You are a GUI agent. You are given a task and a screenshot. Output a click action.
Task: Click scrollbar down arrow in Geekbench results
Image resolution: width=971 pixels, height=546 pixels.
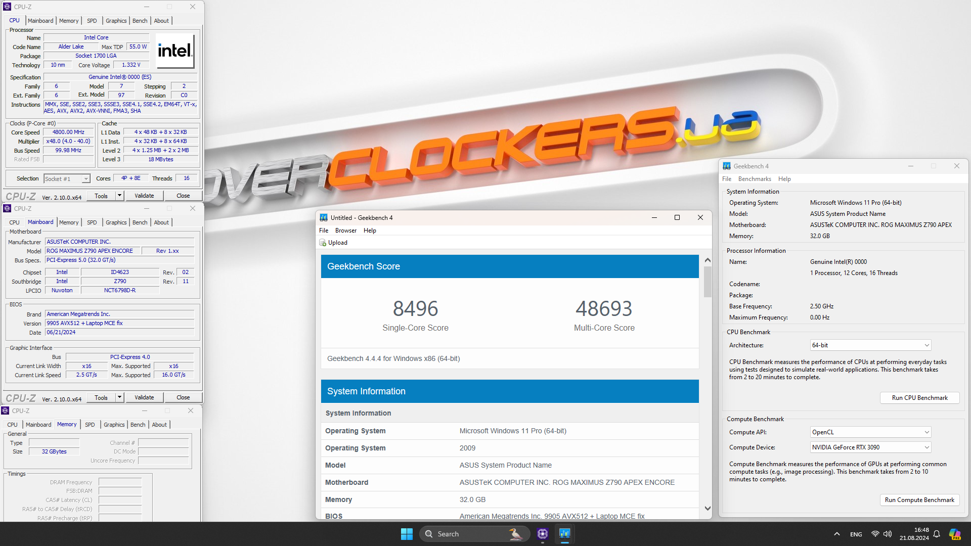point(708,509)
